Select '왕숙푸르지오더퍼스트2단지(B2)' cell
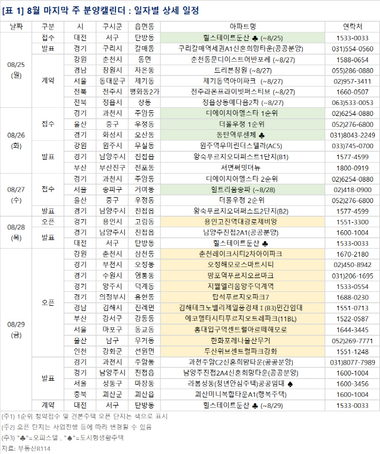 (243, 211)
